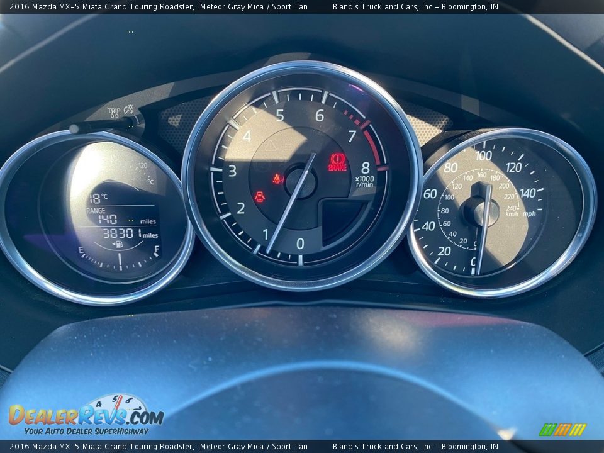Click the x1000 r/min label
604x453 pixels.
tap(364, 181)
